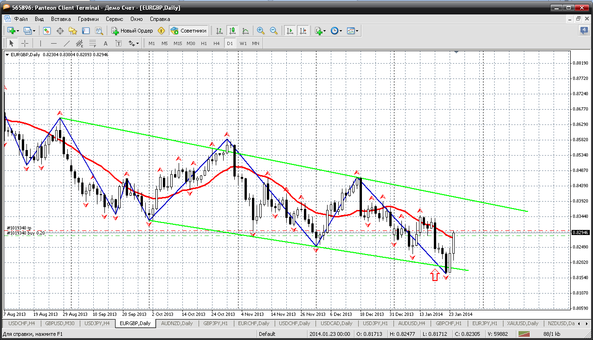Open the Вставка menu
The width and height of the screenshot is (593, 340).
pyautogui.click(x=61, y=19)
